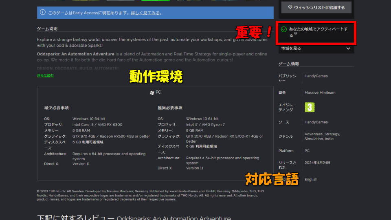Click the age rating 3 badge
The image size is (391, 220).
point(310,107)
